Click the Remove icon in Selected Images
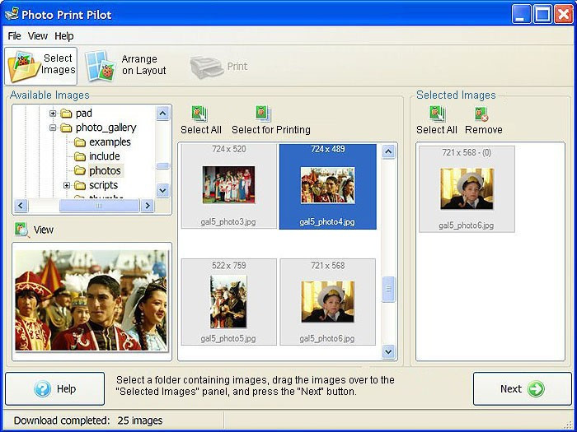The image size is (577, 432). tap(481, 114)
